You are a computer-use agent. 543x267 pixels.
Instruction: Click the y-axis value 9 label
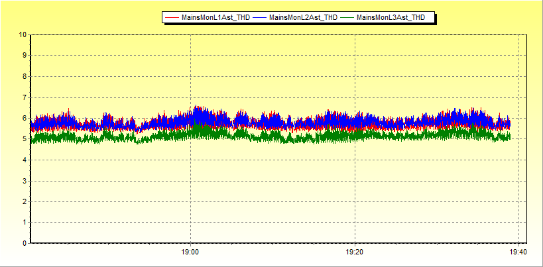pos(25,56)
